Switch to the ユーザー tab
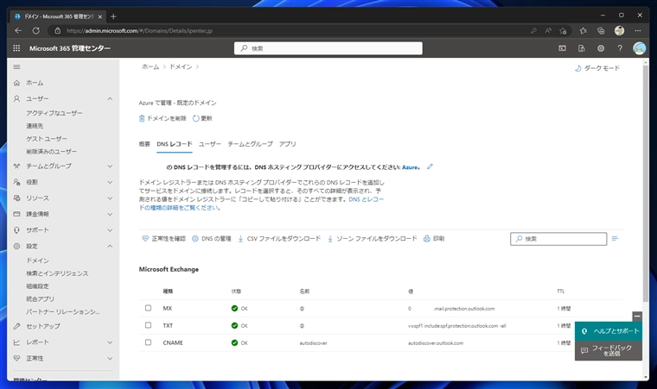Screen dimensions: 657x389 209,144
